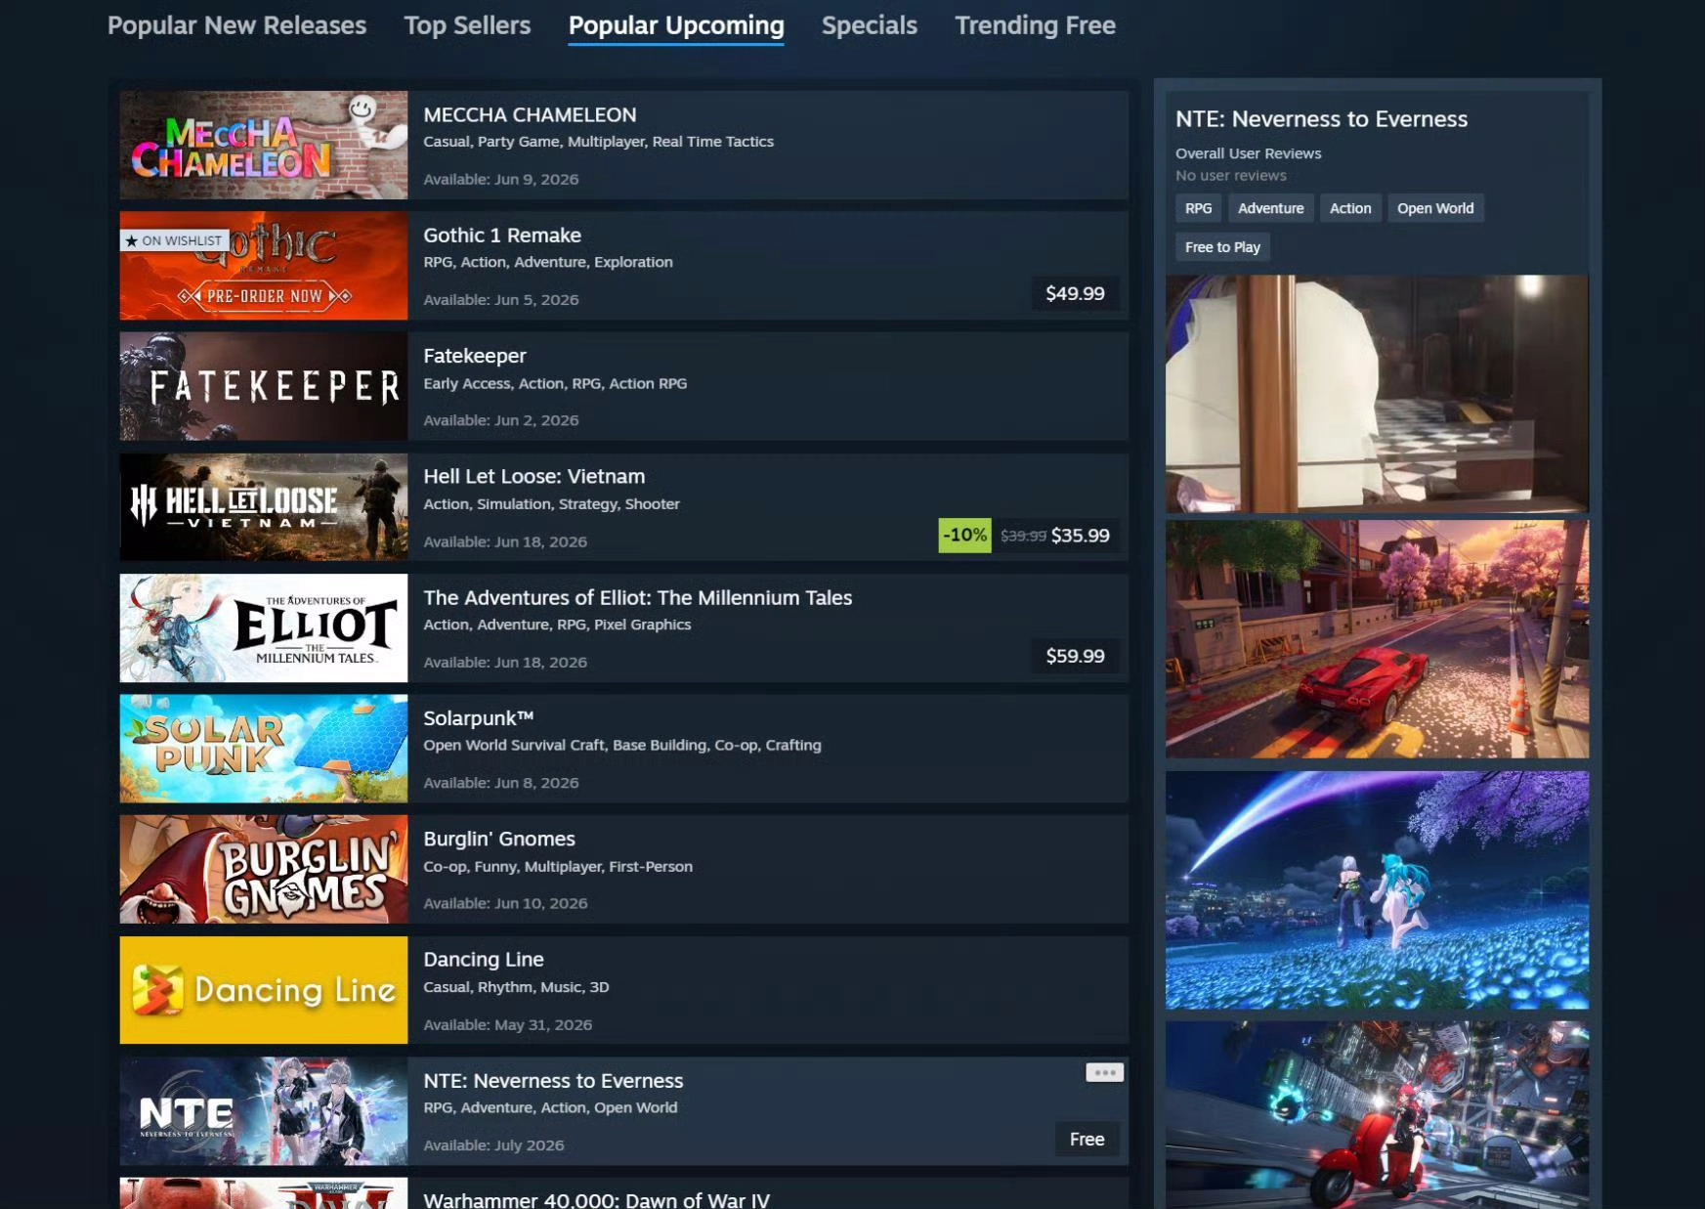Select the Open World tag in preview panel
1705x1209 pixels.
(x=1435, y=208)
